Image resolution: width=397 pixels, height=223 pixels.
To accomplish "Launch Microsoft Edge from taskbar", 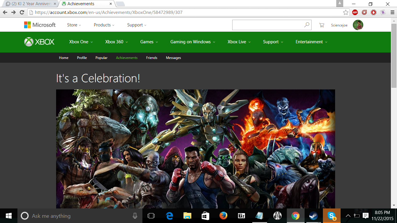I will 169,216.
